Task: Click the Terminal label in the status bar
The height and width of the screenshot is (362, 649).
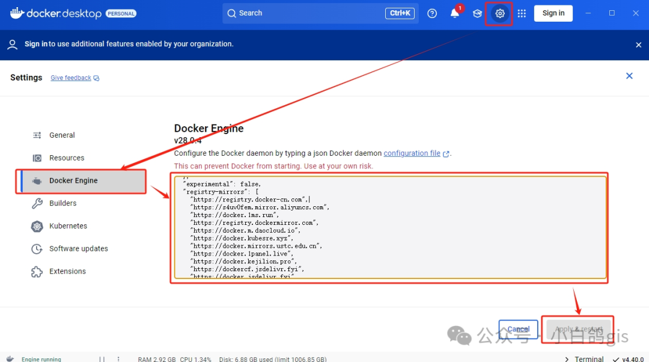Action: (588, 359)
